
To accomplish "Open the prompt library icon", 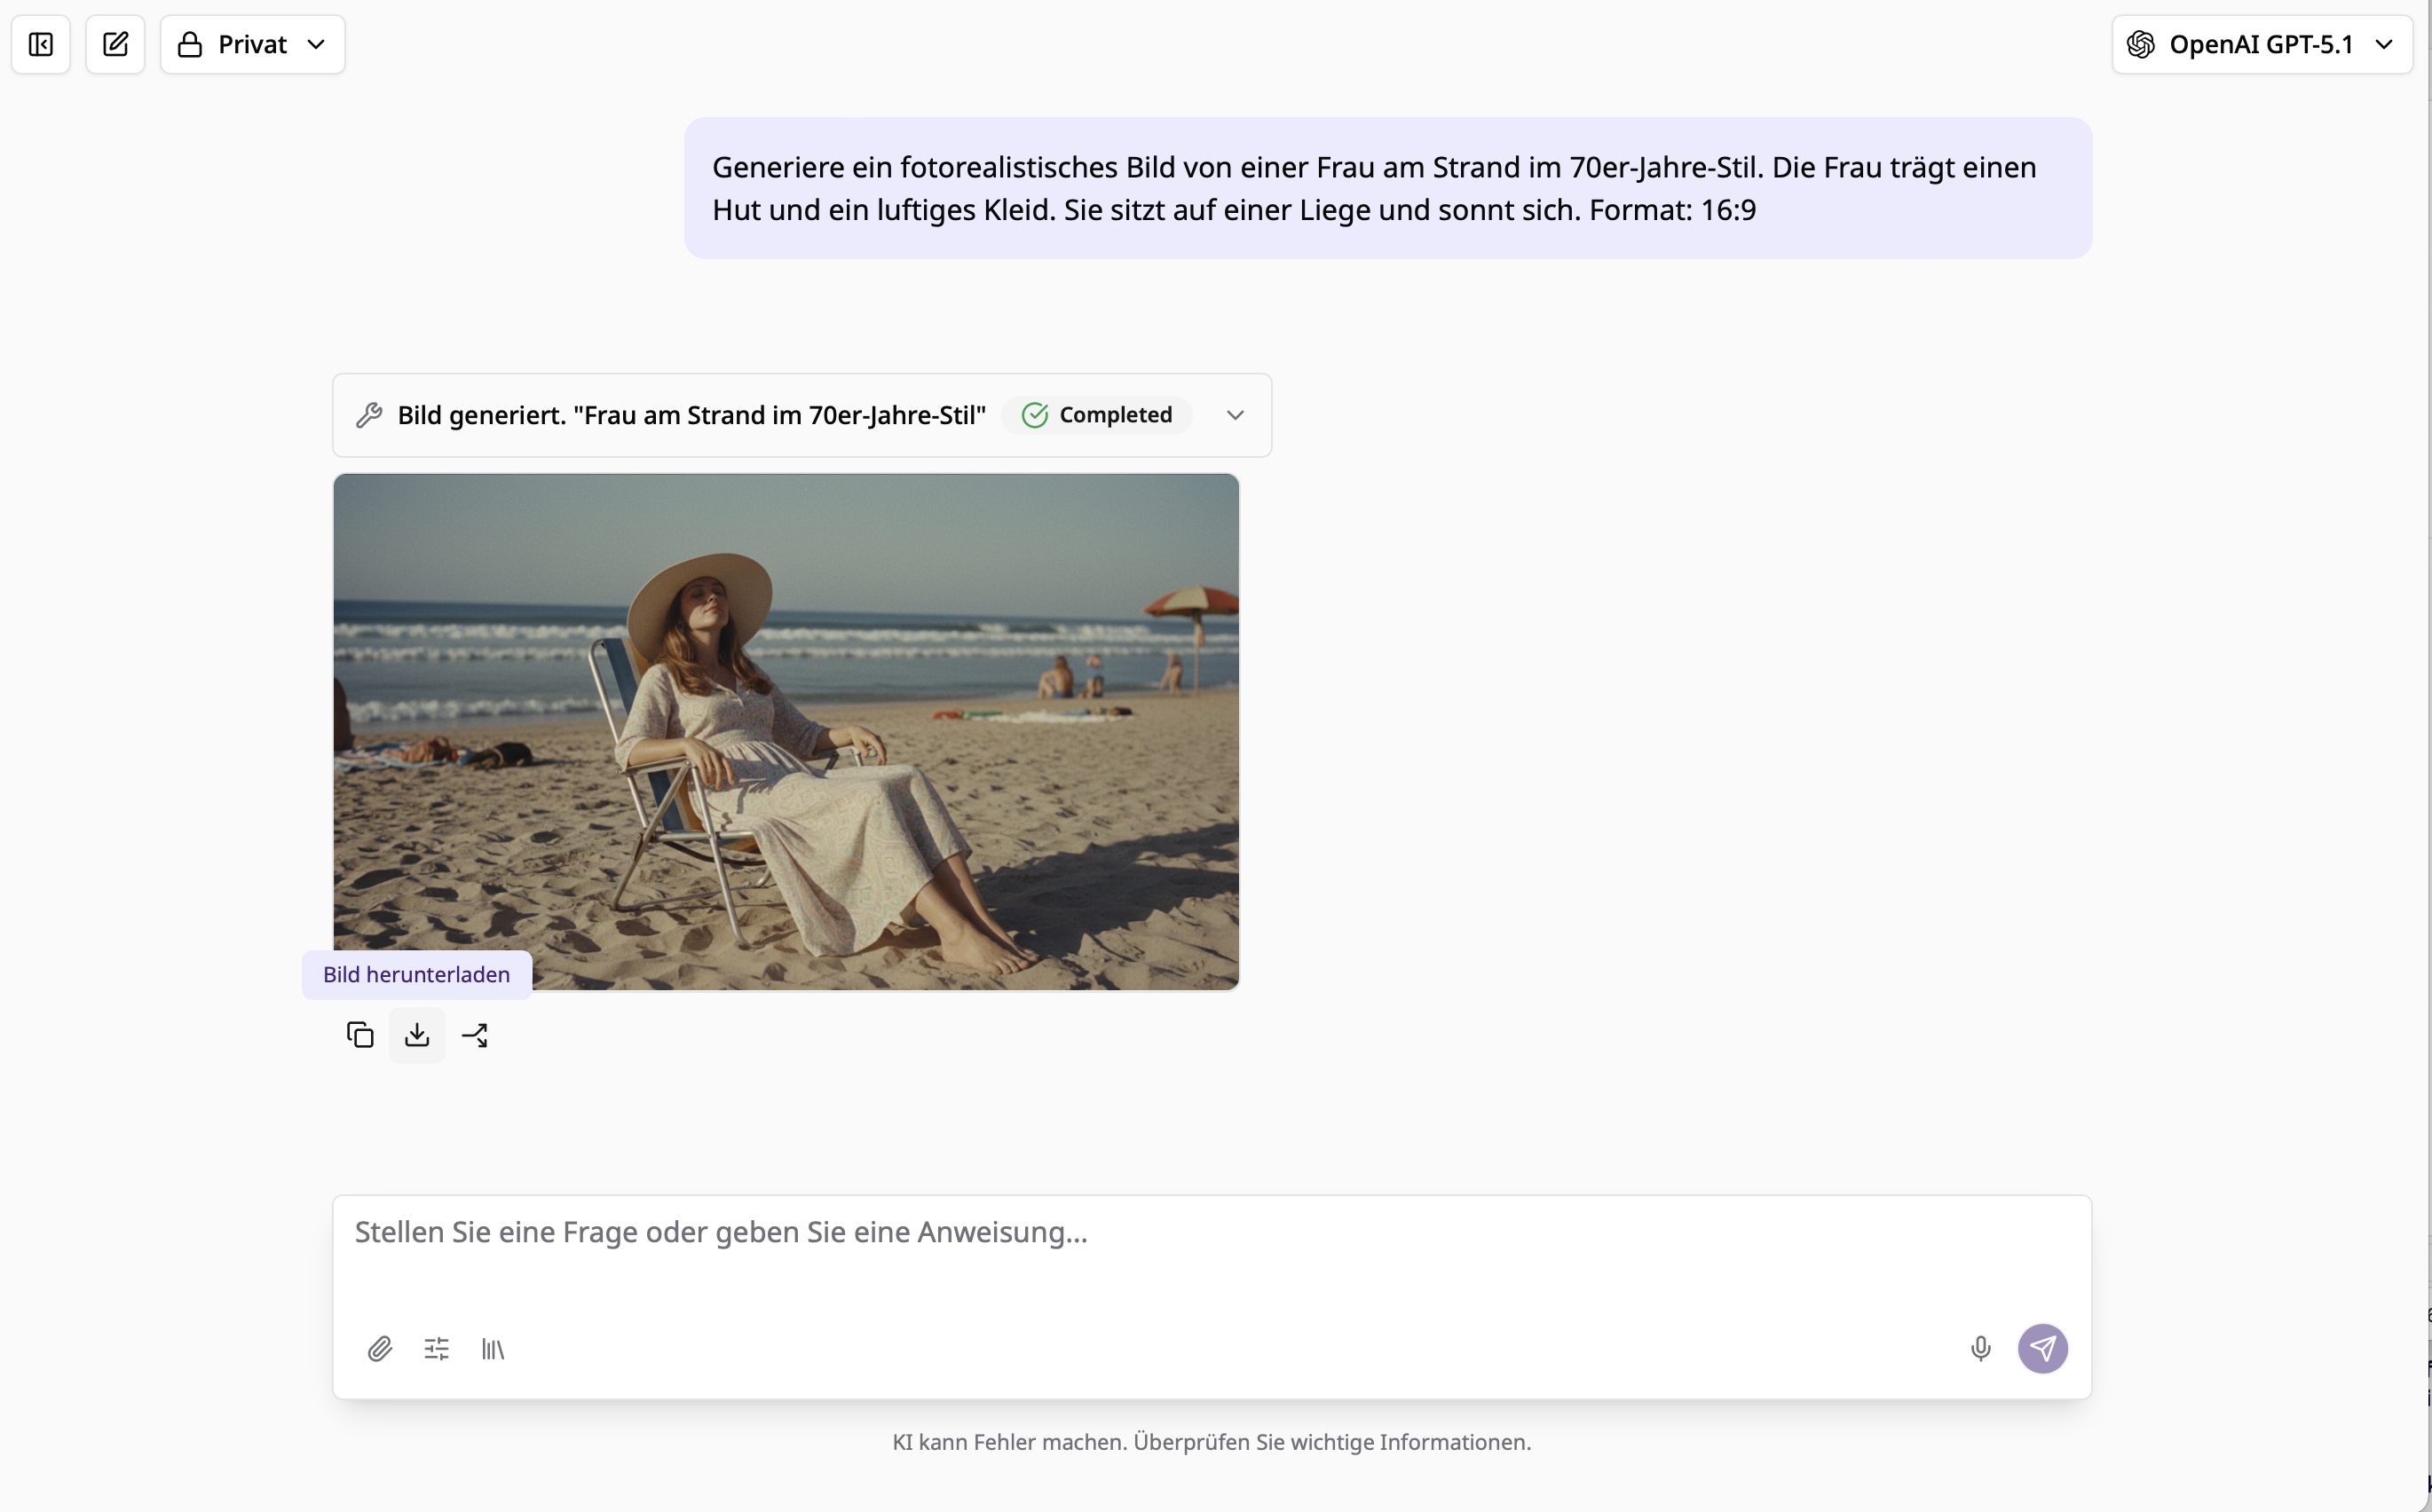I will tap(493, 1349).
